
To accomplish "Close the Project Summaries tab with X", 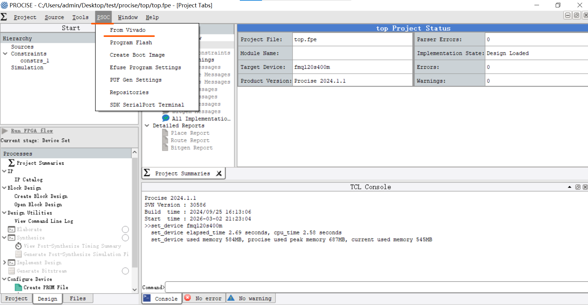I will [x=219, y=174].
